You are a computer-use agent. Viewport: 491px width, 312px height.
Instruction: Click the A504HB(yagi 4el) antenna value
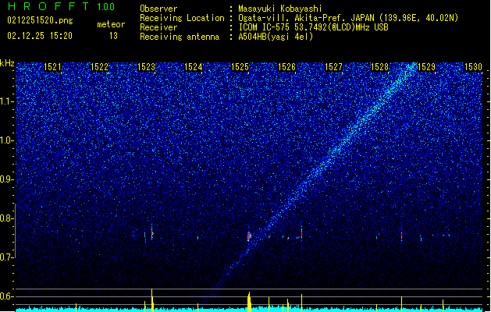(x=276, y=37)
